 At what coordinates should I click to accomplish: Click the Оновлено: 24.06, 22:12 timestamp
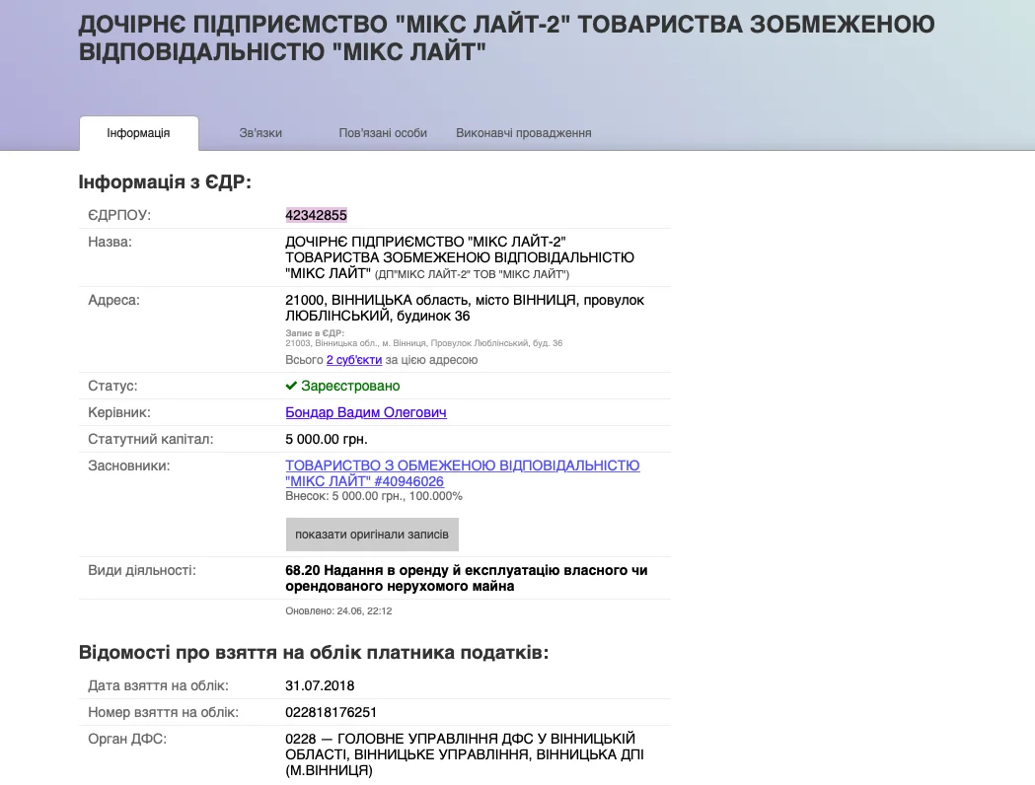coord(338,610)
